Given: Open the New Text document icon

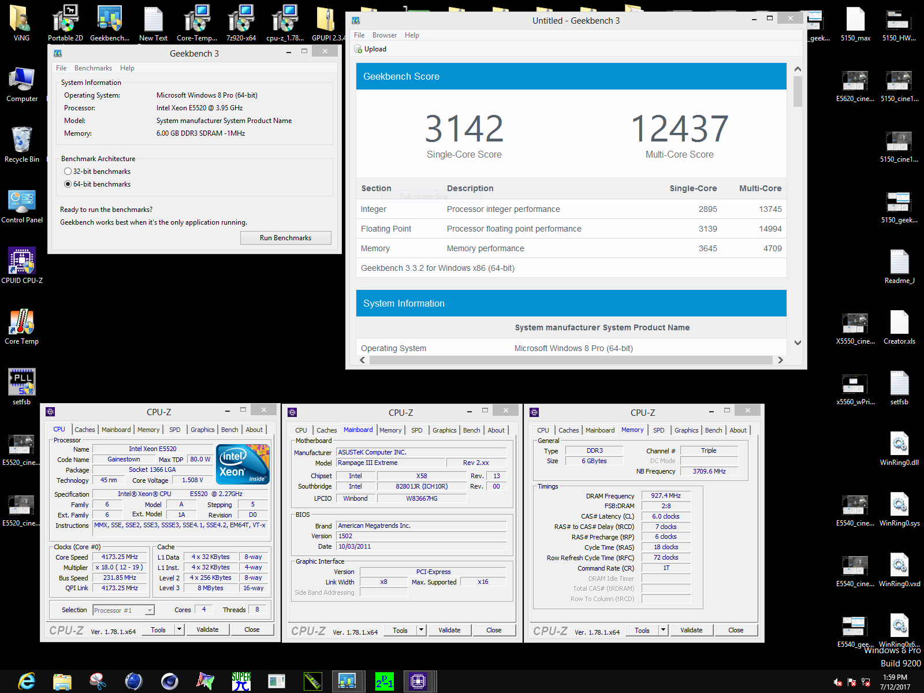Looking at the screenshot, I should point(153,23).
